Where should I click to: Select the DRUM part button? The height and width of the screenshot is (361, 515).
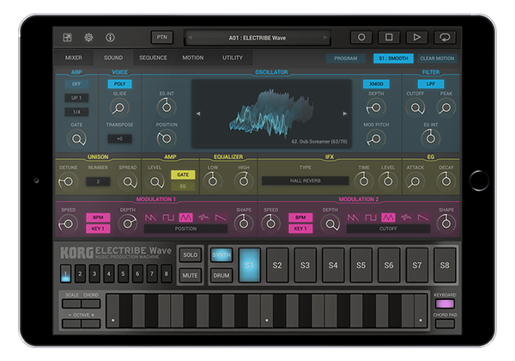221,276
